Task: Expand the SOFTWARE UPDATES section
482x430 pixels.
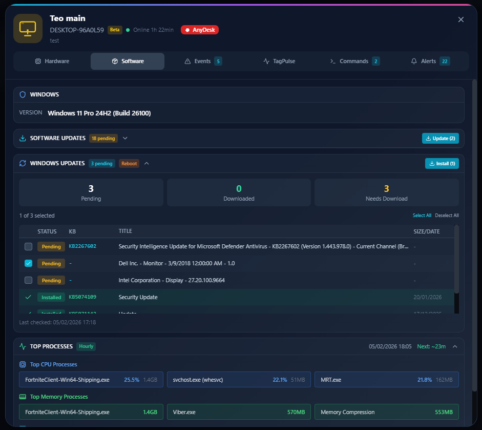Action: [124, 138]
